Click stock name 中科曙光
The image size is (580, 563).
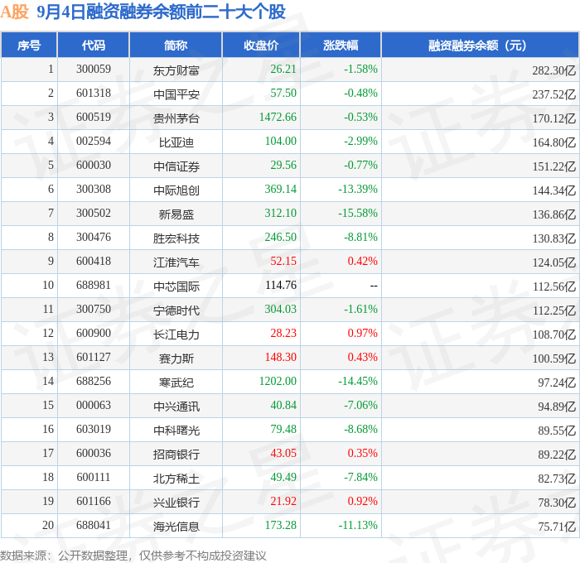pos(176,431)
